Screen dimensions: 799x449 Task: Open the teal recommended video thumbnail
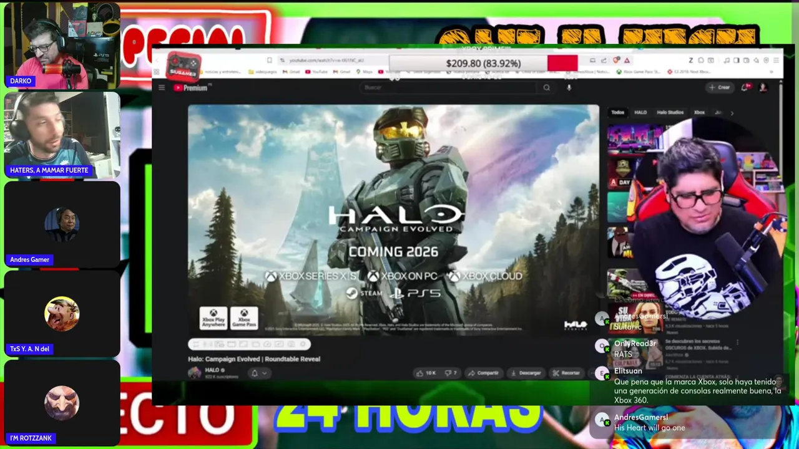(x=622, y=206)
